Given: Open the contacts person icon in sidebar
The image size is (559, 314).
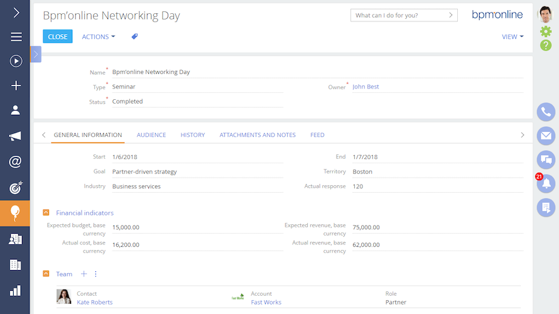Looking at the screenshot, I should coord(16,110).
